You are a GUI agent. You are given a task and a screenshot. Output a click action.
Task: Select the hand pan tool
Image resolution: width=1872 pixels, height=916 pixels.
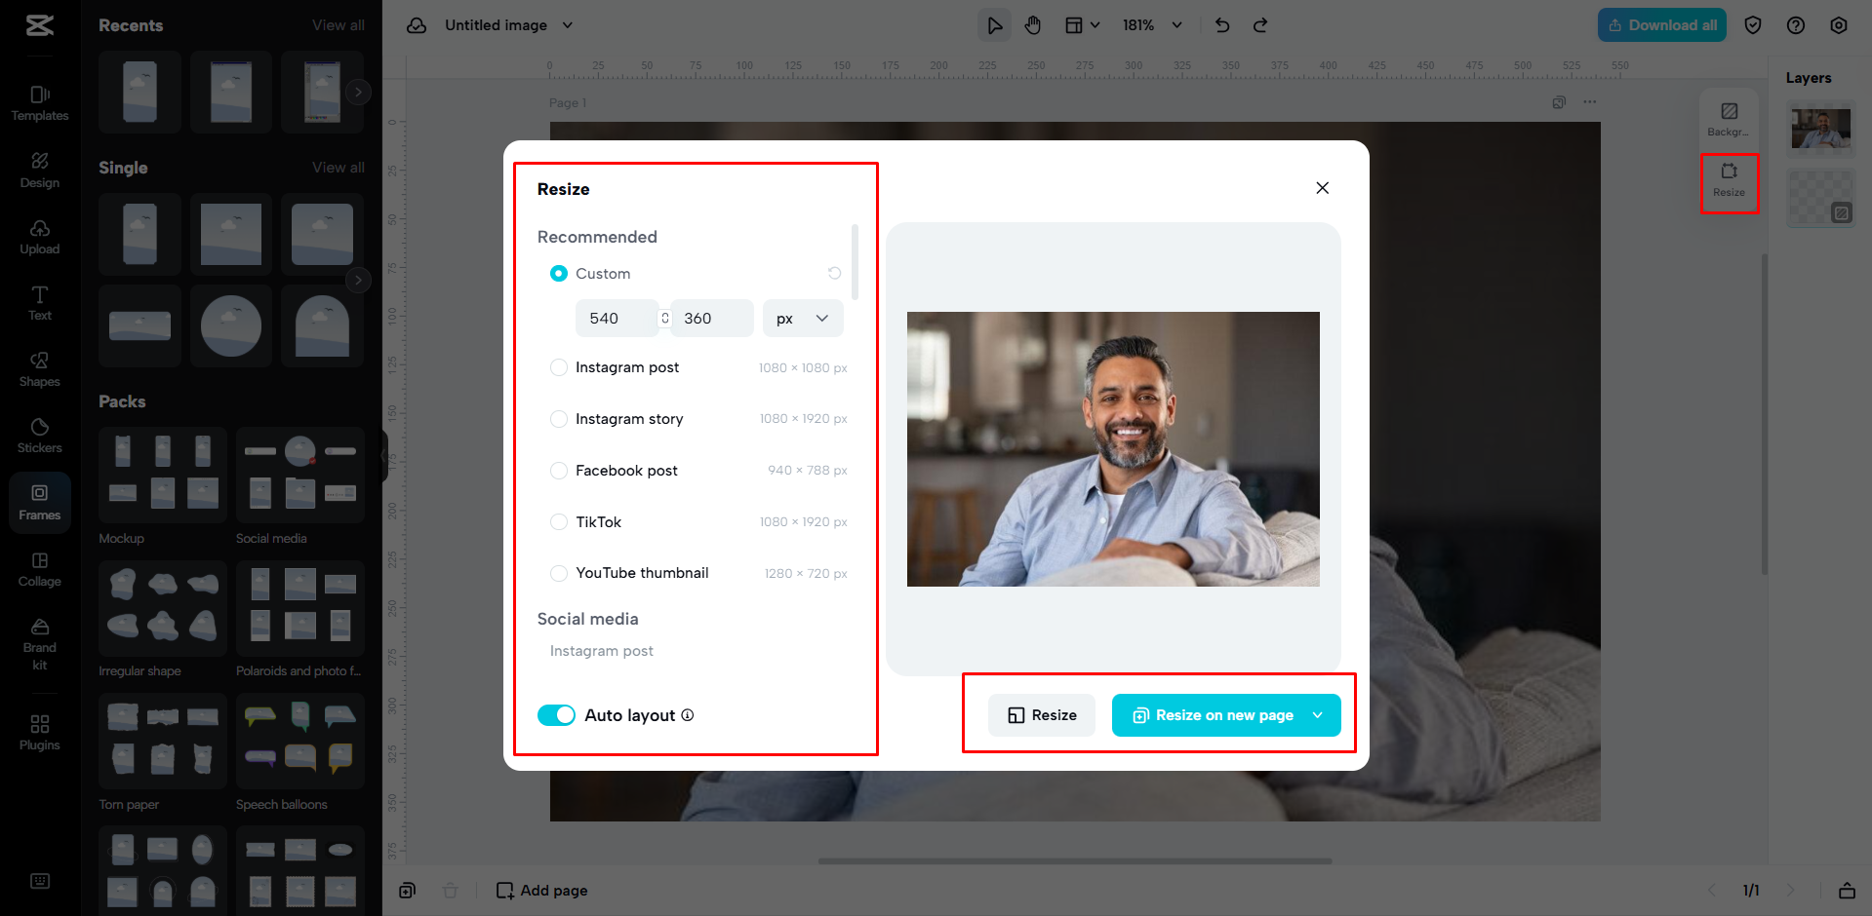(x=1033, y=24)
